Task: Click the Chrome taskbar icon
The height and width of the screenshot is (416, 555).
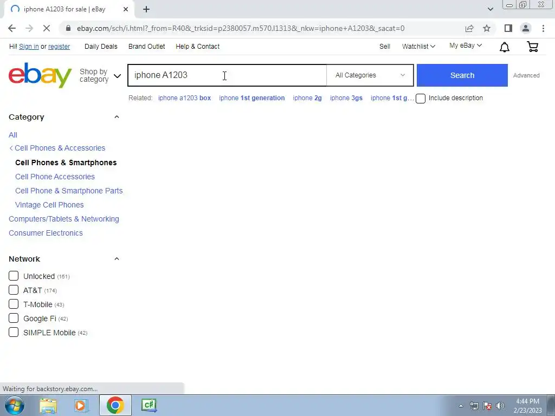Action: point(115,405)
